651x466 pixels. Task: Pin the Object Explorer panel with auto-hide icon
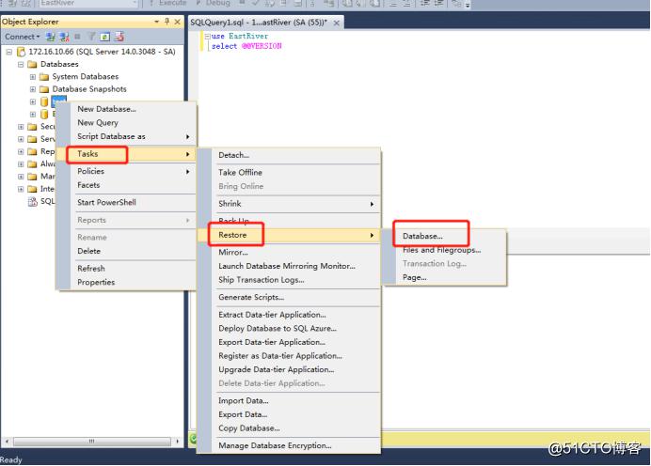(x=167, y=22)
